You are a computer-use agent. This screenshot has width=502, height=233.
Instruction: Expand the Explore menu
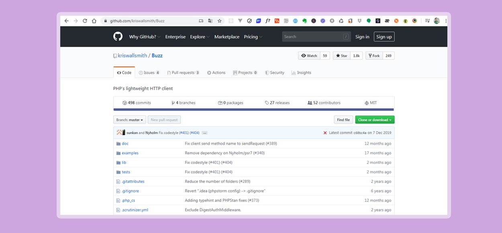click(x=200, y=37)
